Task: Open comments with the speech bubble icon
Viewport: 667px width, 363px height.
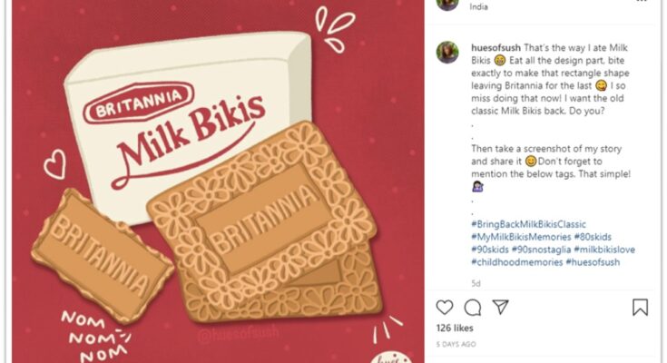Action: click(x=473, y=308)
